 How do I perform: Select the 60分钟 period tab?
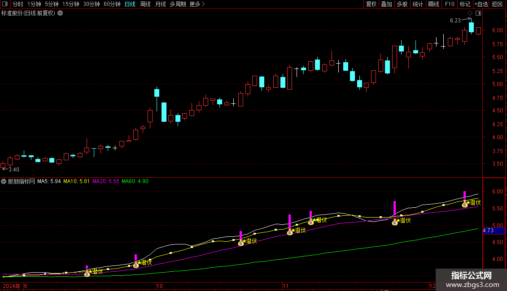click(x=112, y=4)
